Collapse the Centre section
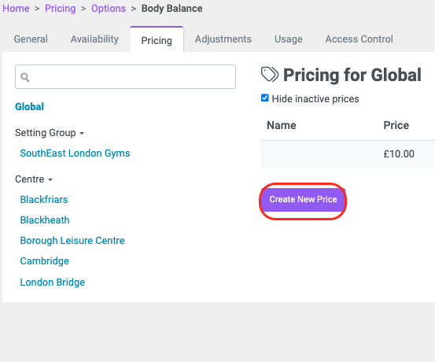Screen dimensions: 435x362 [x=34, y=179]
